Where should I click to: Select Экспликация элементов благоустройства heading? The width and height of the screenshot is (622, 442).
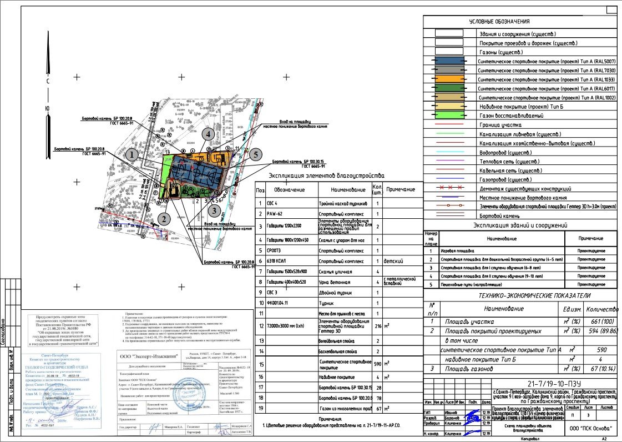326,175
